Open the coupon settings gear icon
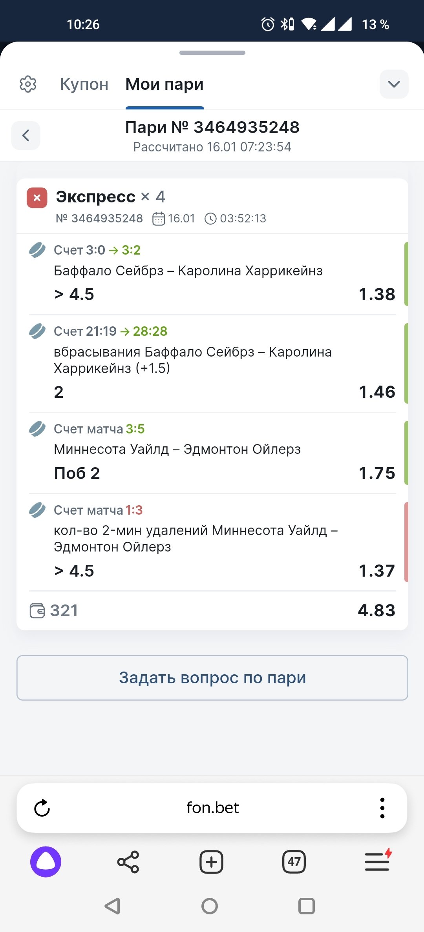This screenshot has width=424, height=932. pos(28,84)
